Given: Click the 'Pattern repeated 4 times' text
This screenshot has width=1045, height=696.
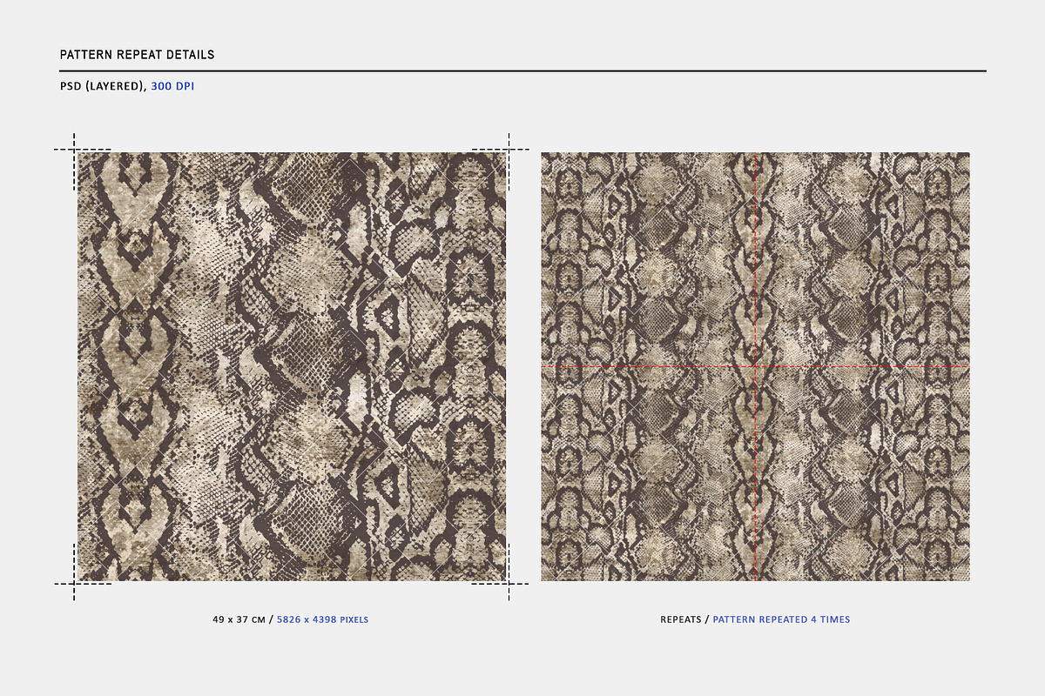Looking at the screenshot, I should click(782, 619).
